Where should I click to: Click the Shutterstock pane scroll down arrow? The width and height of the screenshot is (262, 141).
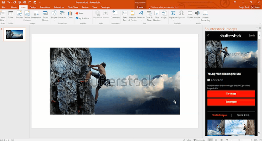[259, 133]
